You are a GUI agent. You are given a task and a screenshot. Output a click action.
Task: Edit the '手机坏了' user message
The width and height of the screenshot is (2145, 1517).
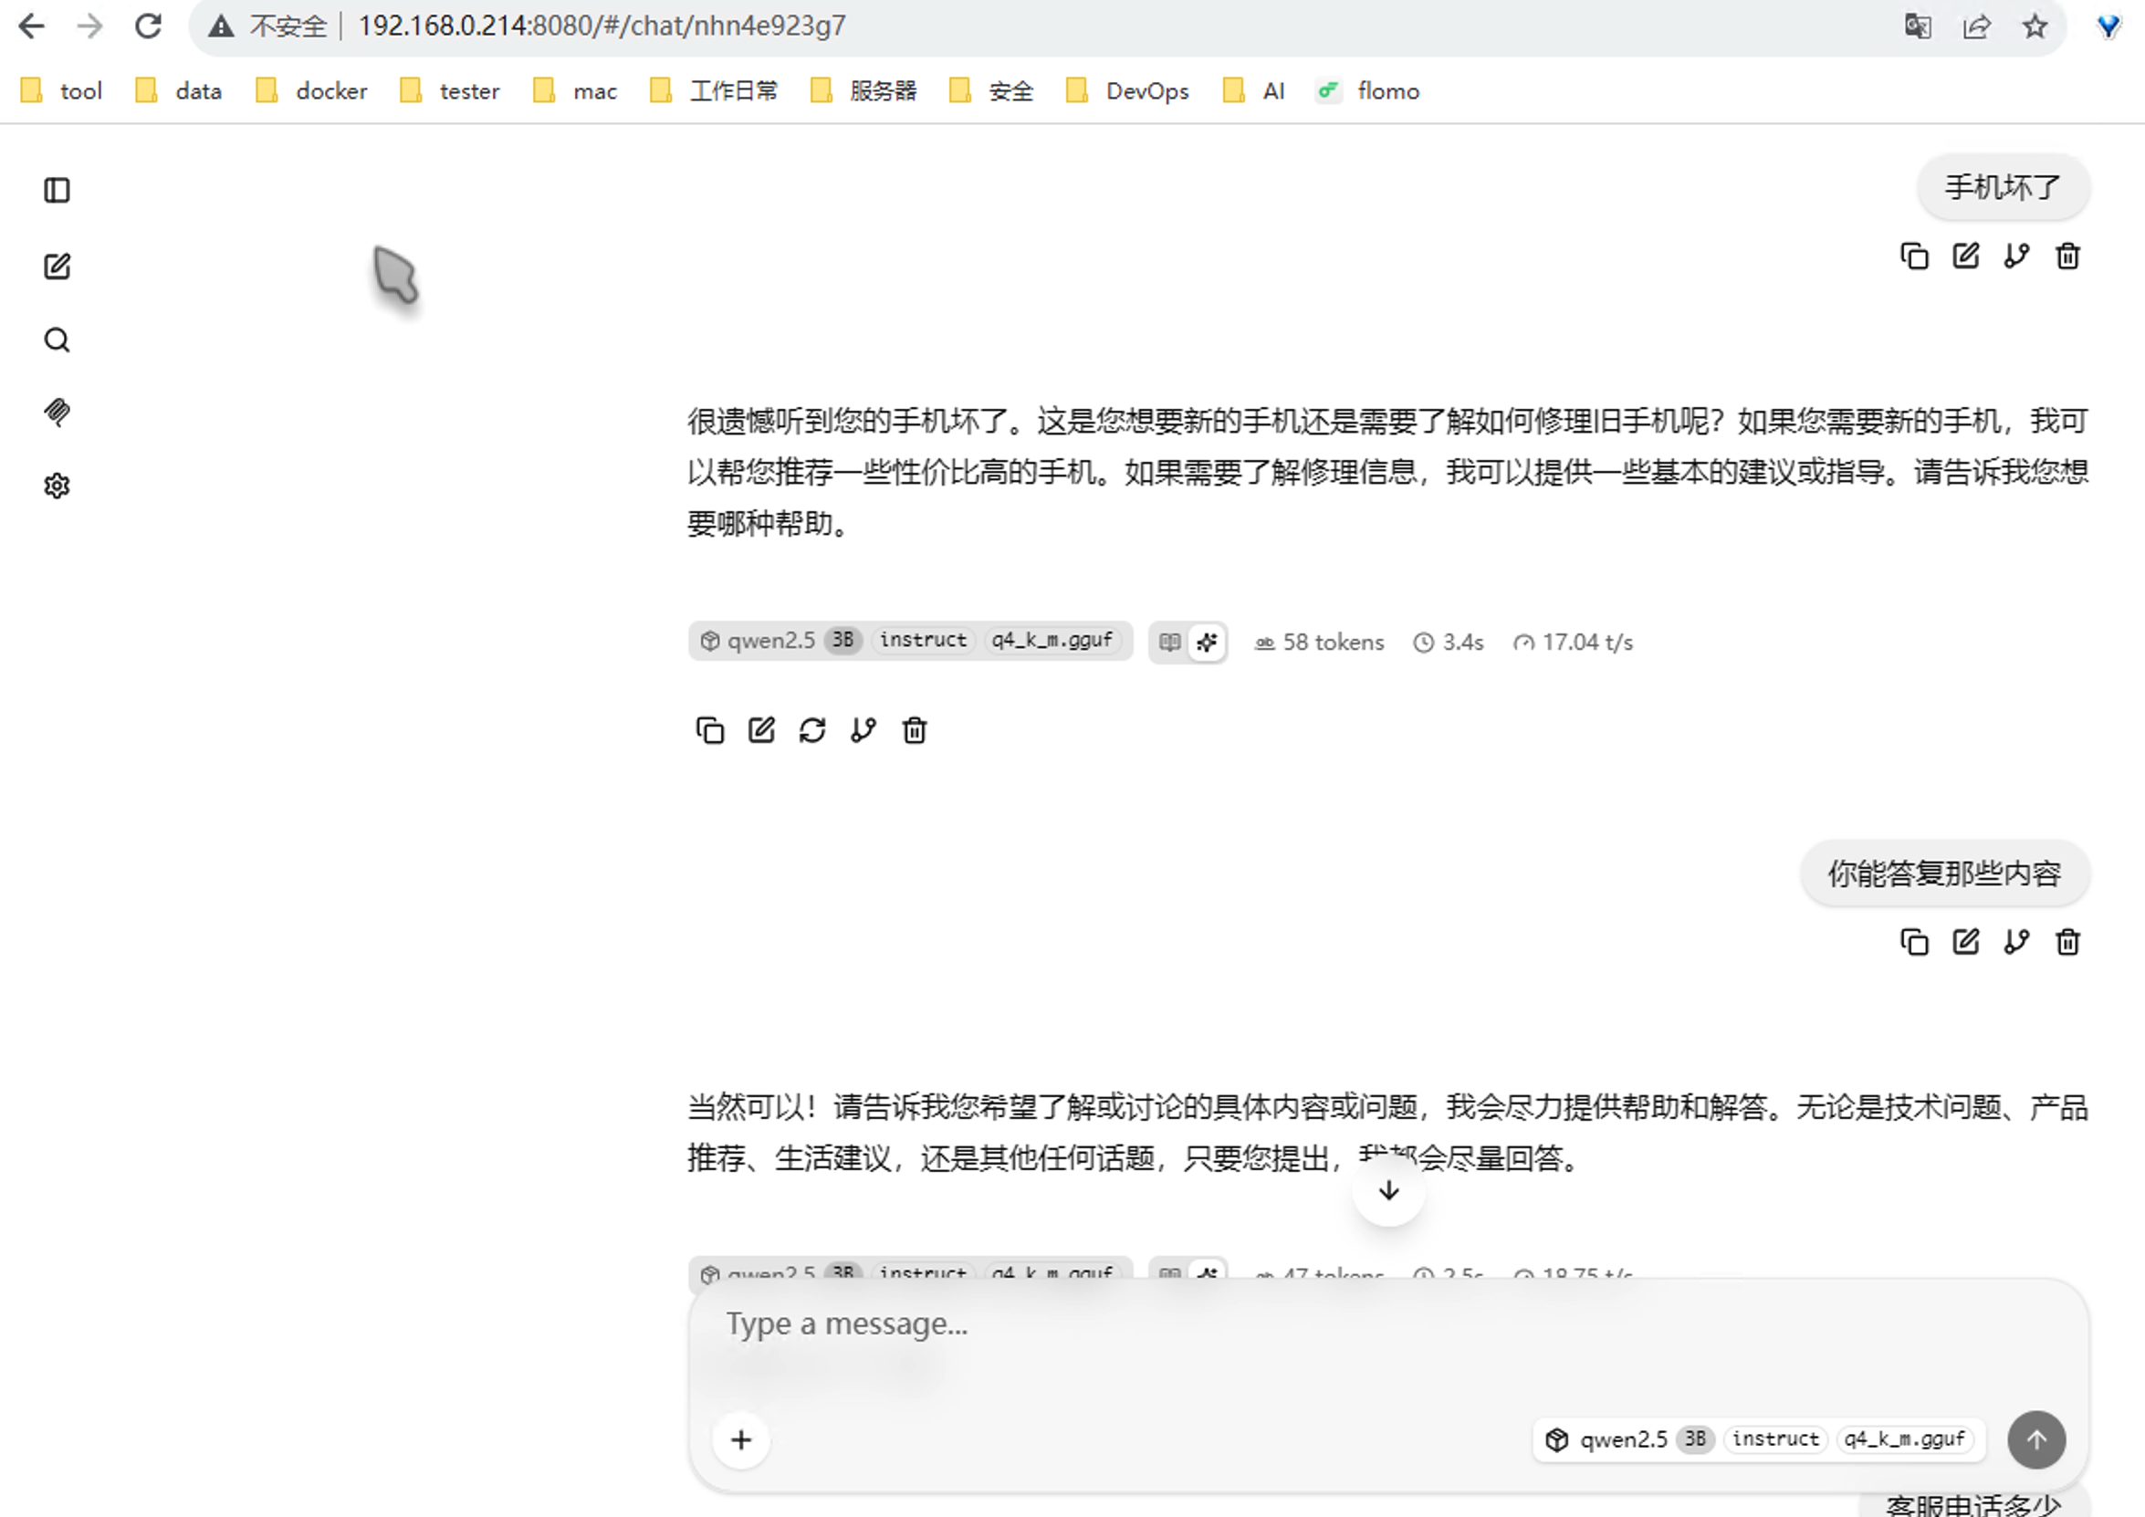pos(1965,256)
